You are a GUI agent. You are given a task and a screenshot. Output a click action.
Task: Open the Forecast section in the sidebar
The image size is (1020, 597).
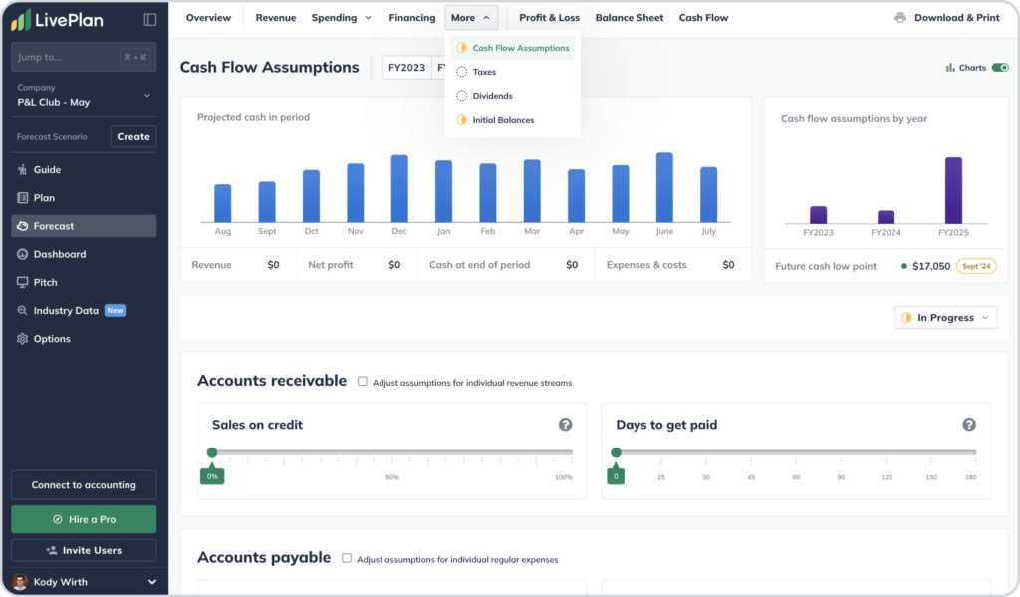click(55, 226)
